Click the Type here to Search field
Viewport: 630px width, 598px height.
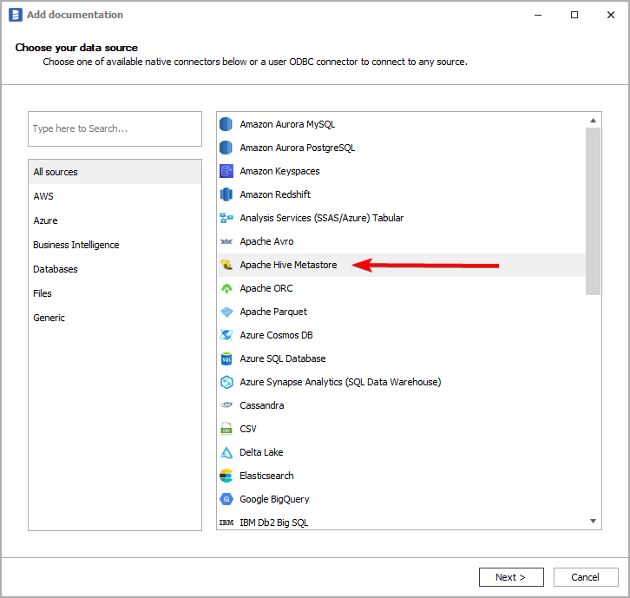point(115,128)
